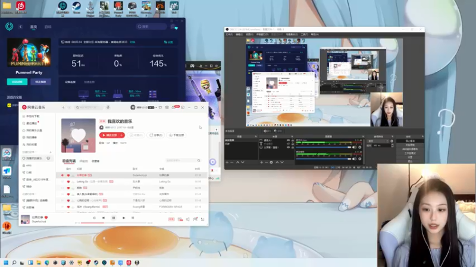The width and height of the screenshot is (476, 267).
Task: Download the Letting Go song
Action: pos(73,182)
